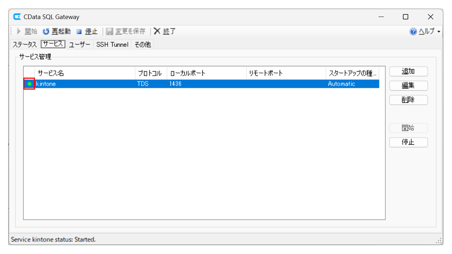Click the 停止 button beside the service list

click(x=409, y=143)
